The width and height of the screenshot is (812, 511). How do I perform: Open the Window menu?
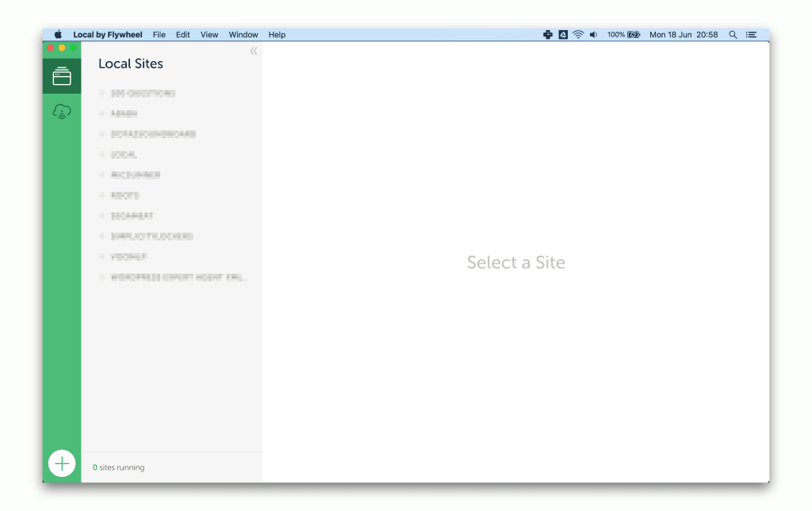(x=243, y=35)
